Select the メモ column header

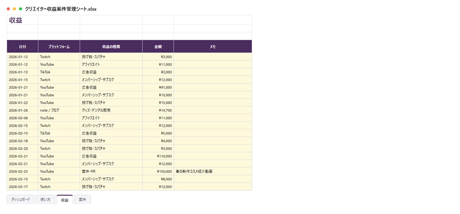pos(212,47)
